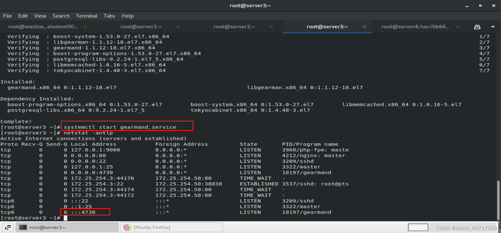Close the root@server2 tab

(272, 27)
